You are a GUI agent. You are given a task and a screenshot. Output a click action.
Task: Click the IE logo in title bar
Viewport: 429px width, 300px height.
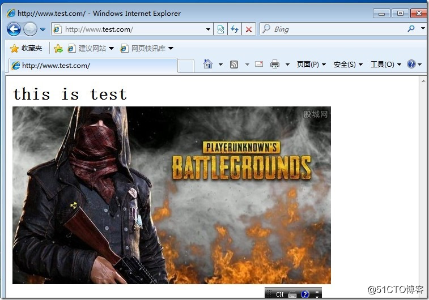[11, 13]
